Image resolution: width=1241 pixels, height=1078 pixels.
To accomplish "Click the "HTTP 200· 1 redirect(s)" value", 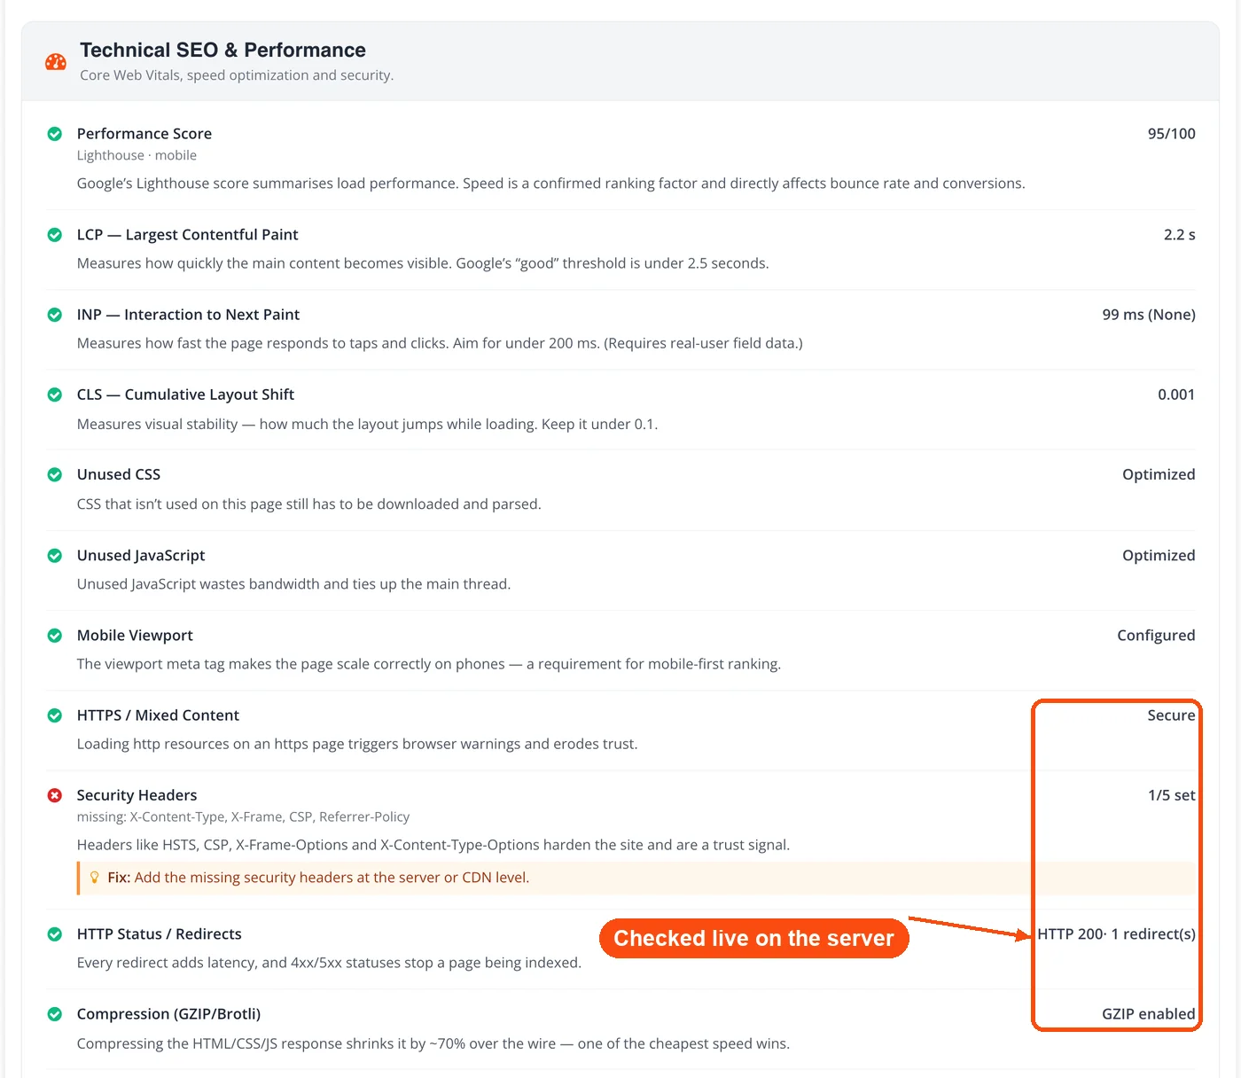I will (1116, 934).
